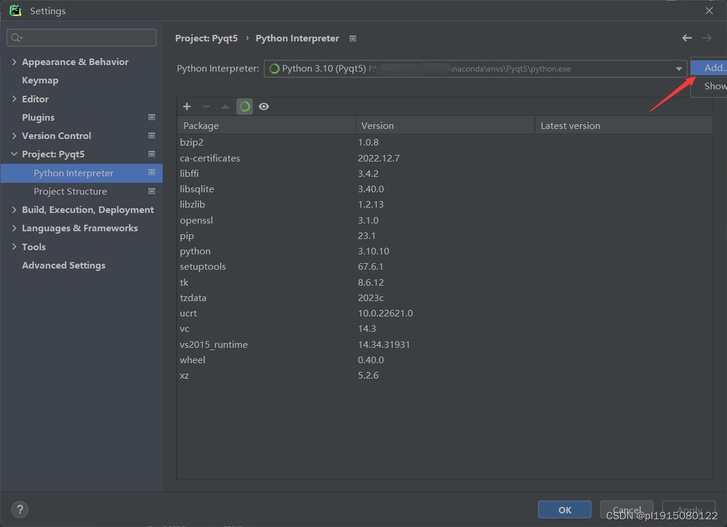Expand the Tools section
The height and width of the screenshot is (527, 727).
pos(14,247)
